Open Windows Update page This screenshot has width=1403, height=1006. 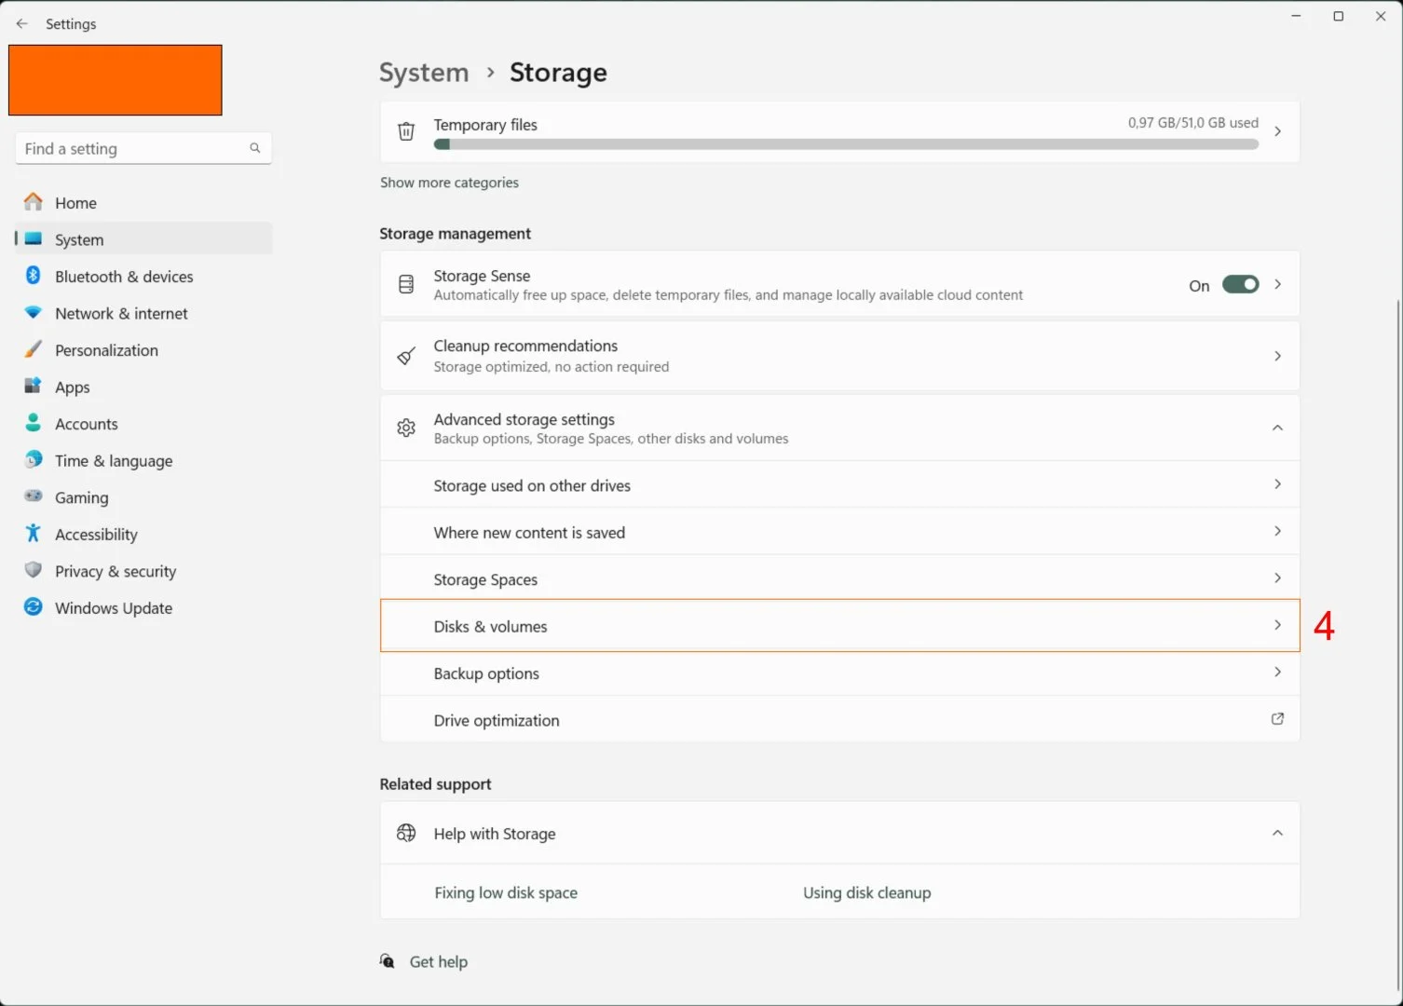[x=143, y=608]
